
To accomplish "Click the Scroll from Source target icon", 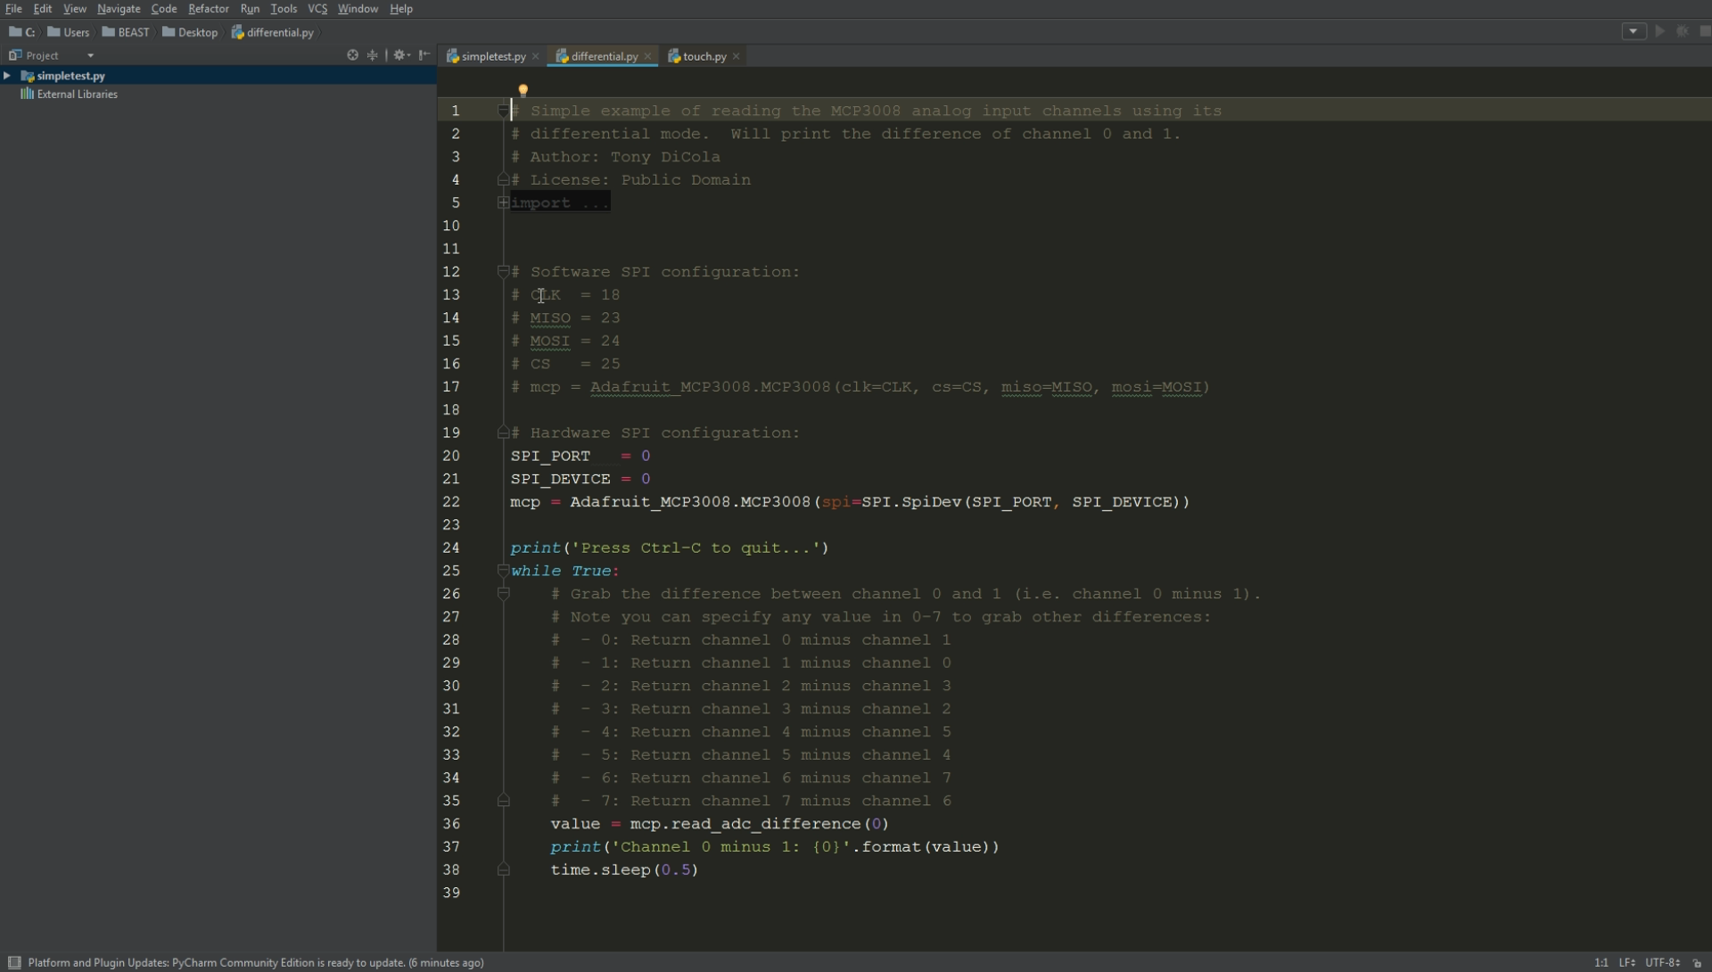I will coord(352,55).
